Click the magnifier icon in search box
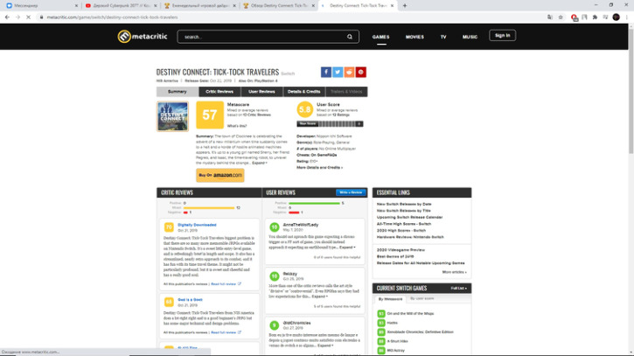 (349, 37)
